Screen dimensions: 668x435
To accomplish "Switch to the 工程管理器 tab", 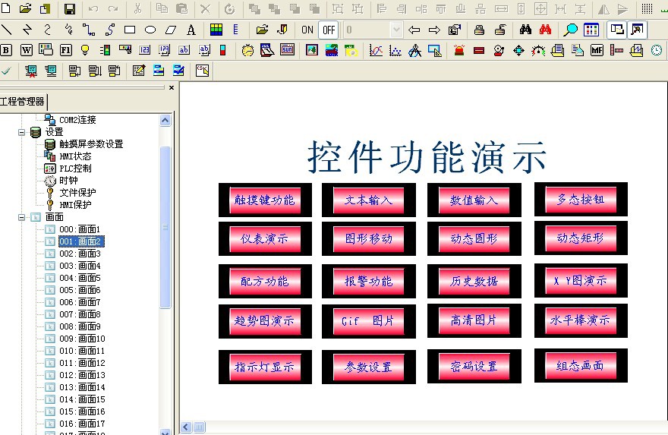I will tap(23, 102).
